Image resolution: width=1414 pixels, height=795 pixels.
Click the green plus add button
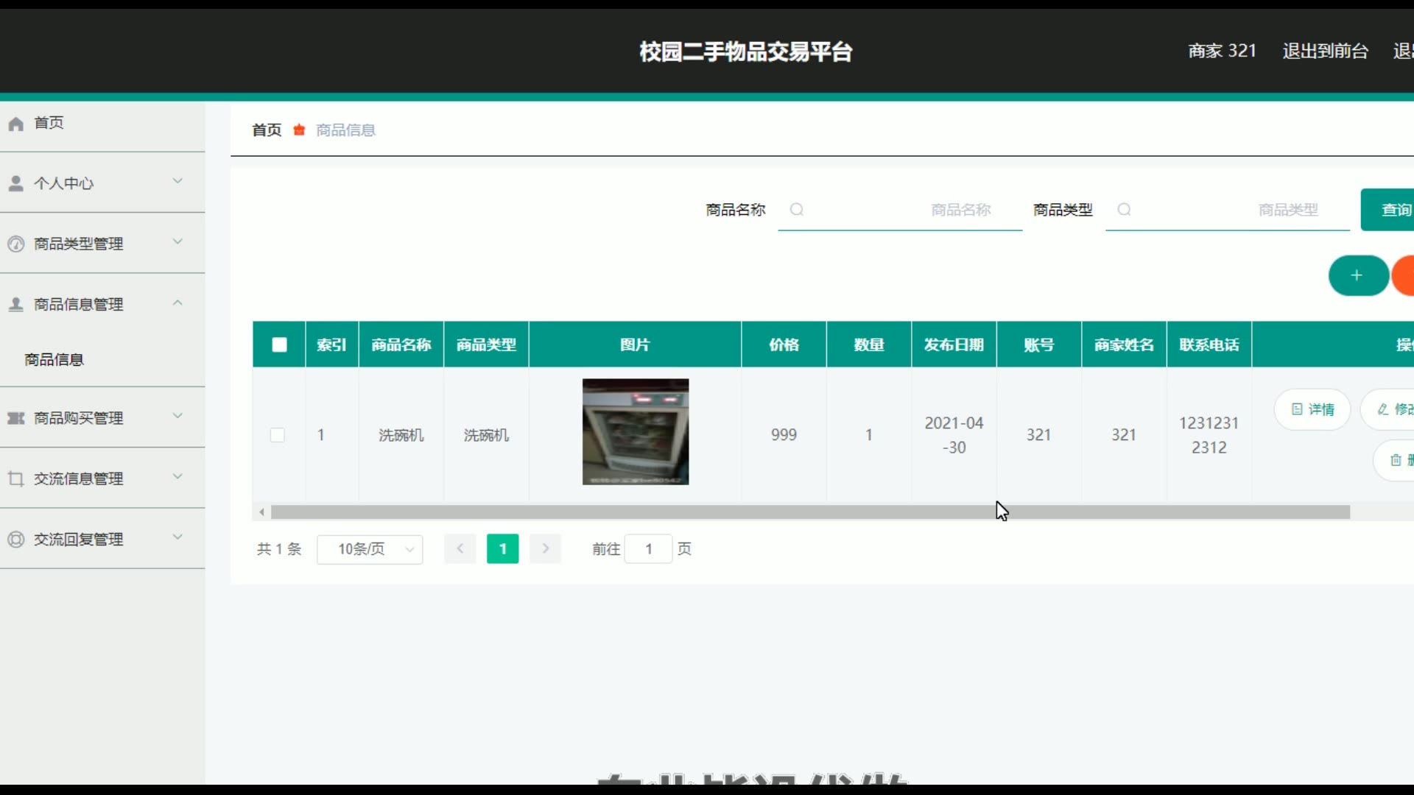1357,275
